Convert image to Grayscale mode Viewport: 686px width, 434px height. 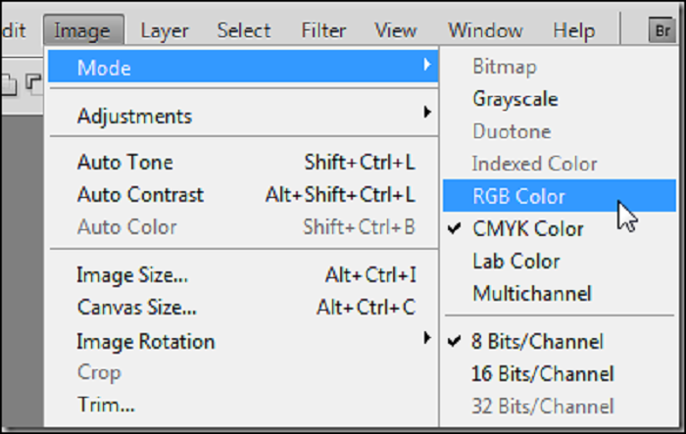point(515,99)
